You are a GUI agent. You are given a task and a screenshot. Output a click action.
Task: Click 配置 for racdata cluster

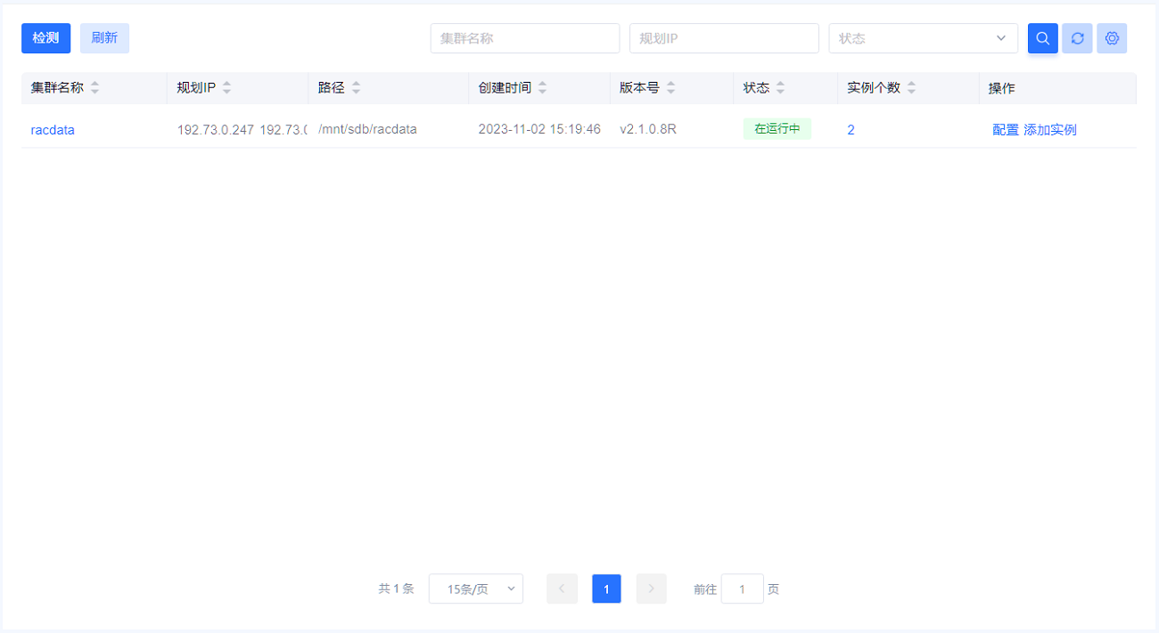pos(1005,130)
